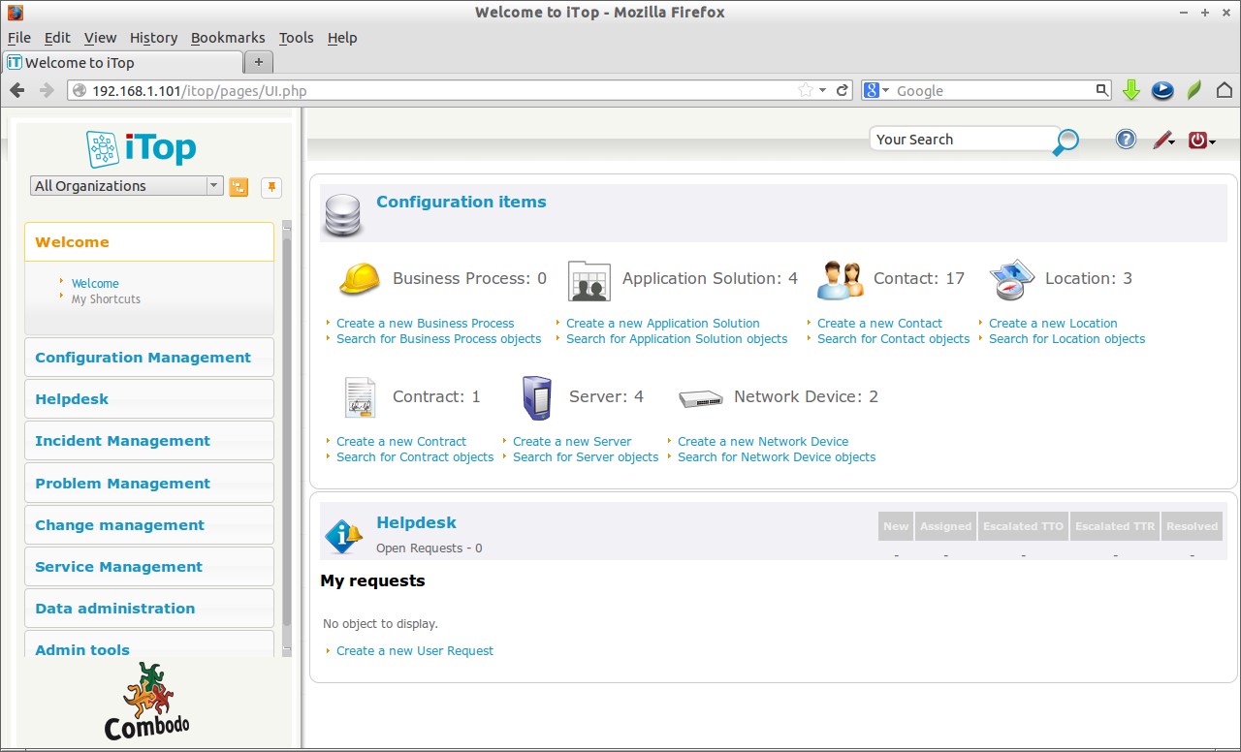Open the Edit menu

point(57,38)
